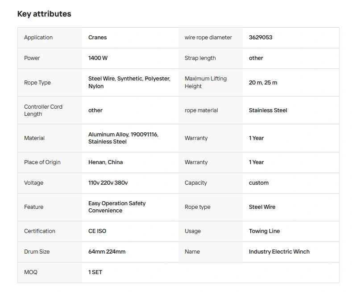Select the CE ISO certification value

click(97, 231)
